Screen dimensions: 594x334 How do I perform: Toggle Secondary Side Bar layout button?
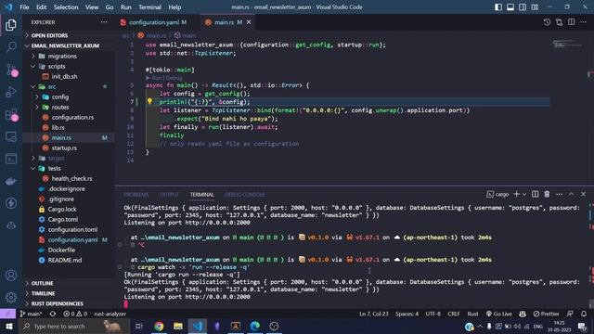click(x=523, y=7)
